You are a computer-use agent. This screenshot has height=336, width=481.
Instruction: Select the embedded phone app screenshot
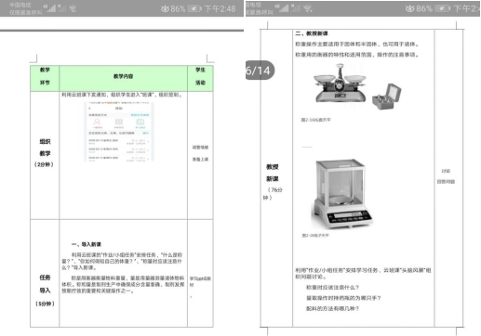119,132
